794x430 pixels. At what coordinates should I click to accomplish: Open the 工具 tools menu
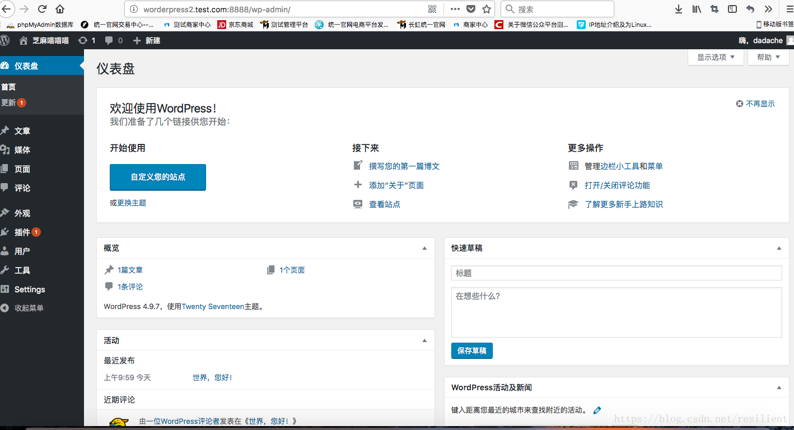42,270
